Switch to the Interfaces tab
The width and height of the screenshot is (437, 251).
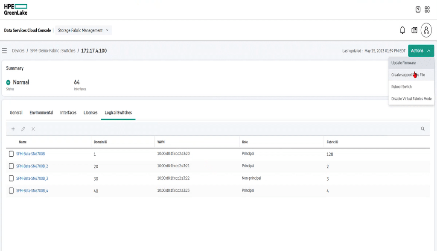pos(68,113)
